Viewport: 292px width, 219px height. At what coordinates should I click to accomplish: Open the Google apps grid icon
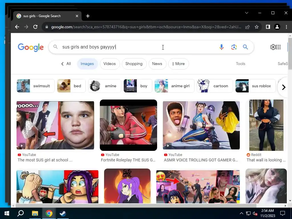click(278, 47)
